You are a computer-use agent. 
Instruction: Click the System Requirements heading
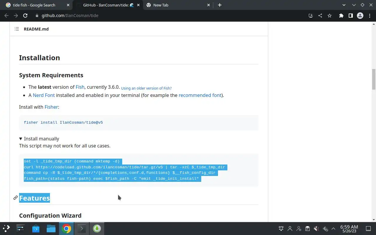pyautogui.click(x=51, y=75)
